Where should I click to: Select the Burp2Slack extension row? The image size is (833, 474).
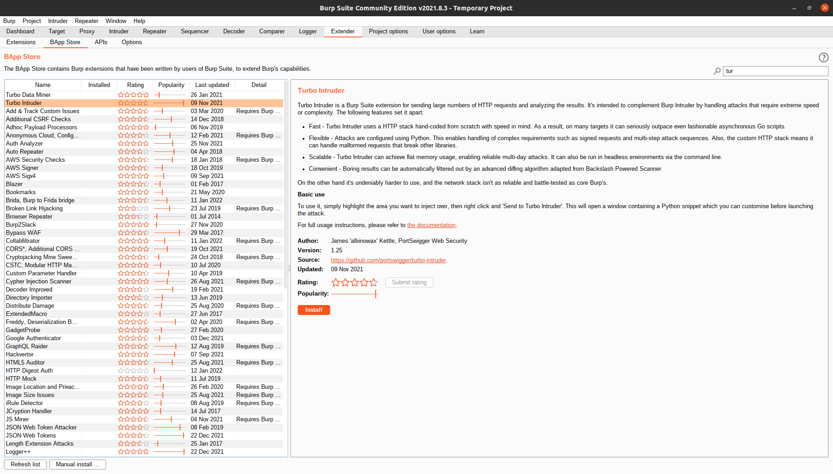(x=144, y=225)
